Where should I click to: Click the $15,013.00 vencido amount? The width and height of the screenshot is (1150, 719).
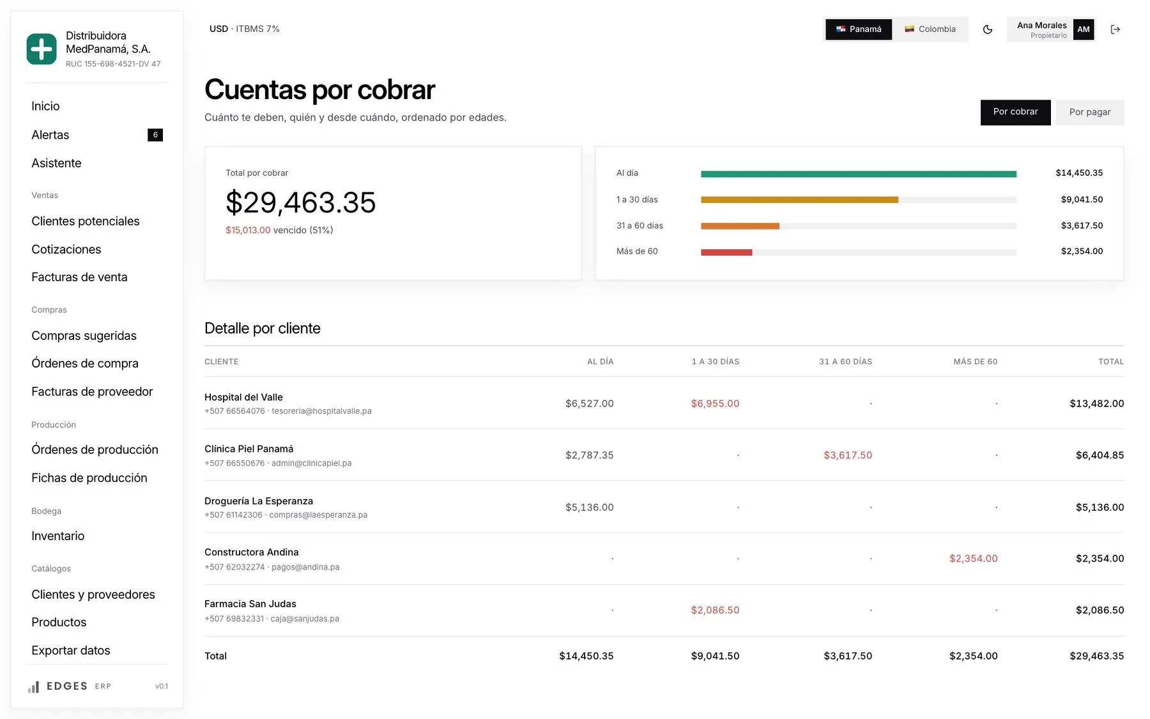tap(248, 230)
